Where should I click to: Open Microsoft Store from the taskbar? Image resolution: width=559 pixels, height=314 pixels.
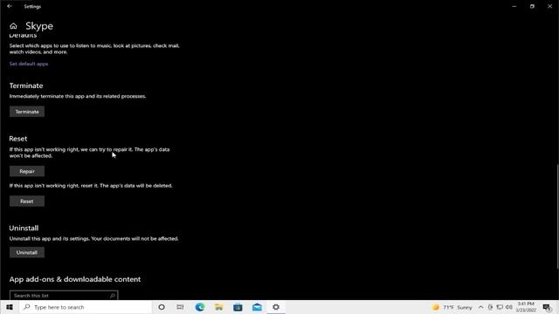[x=238, y=307]
